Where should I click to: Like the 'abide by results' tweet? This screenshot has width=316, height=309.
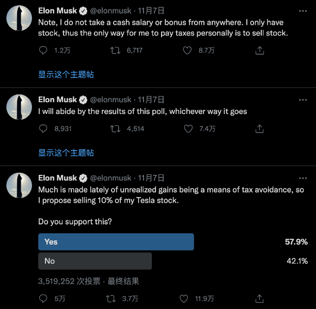click(188, 129)
